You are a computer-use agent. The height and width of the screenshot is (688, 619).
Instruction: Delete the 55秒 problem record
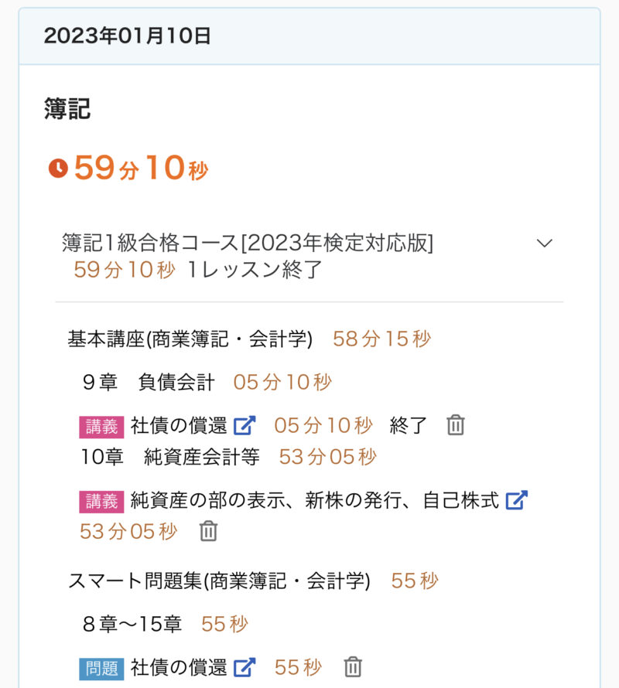coord(353,667)
